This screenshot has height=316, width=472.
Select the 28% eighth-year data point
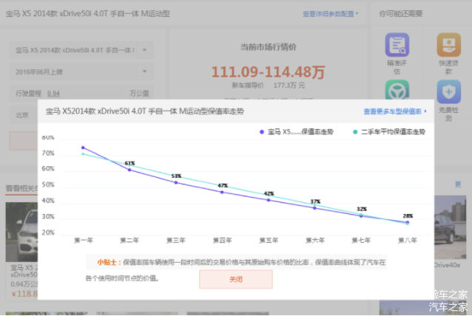click(x=408, y=222)
